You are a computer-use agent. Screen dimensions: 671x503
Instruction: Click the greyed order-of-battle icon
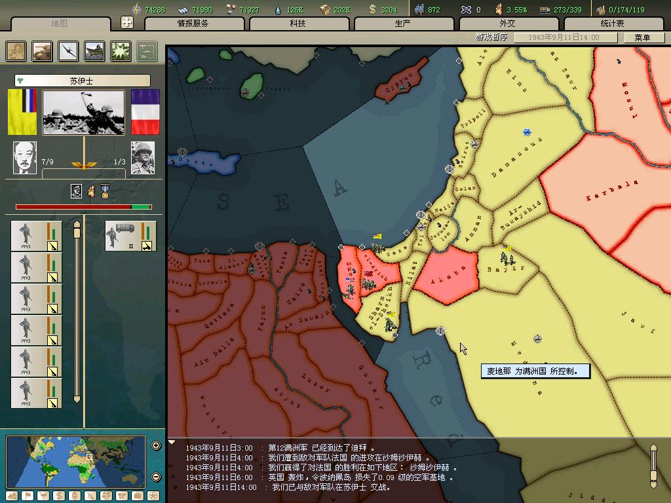147,51
